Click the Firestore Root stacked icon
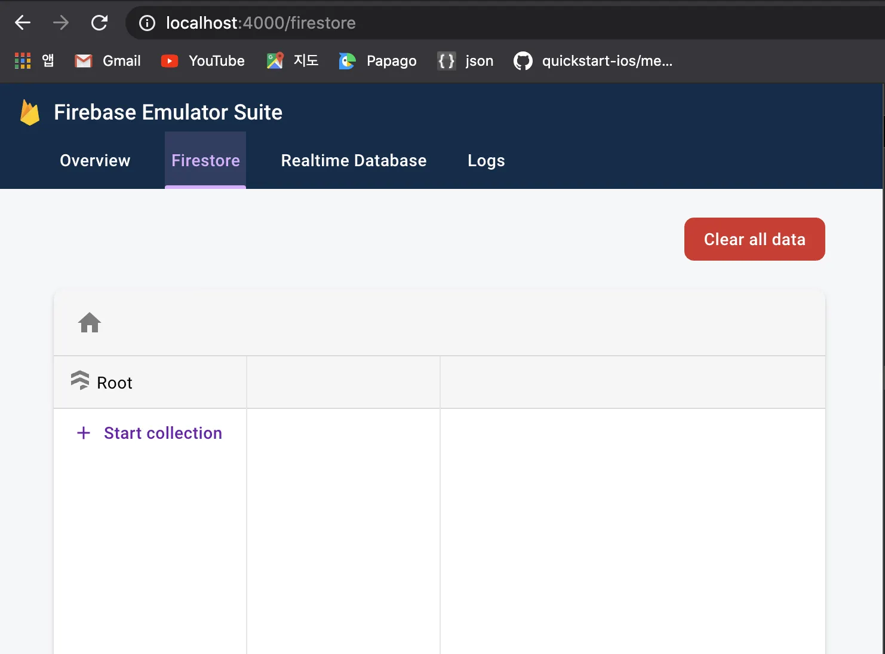Screen dimensions: 885x654 pos(80,380)
